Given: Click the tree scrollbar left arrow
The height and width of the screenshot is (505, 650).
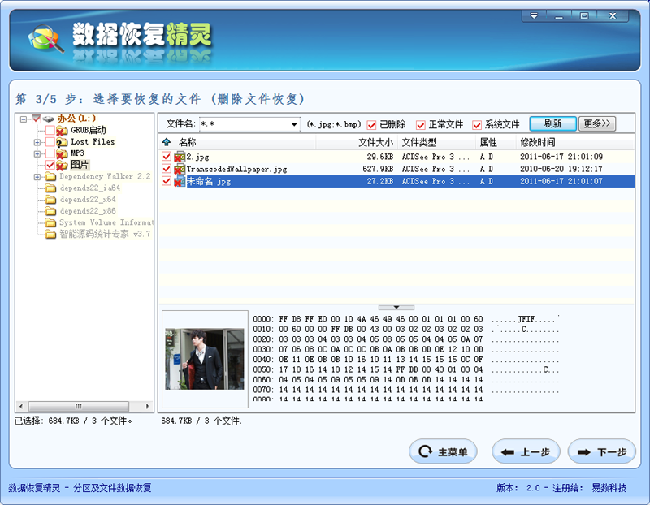Looking at the screenshot, I should pyautogui.click(x=22, y=406).
